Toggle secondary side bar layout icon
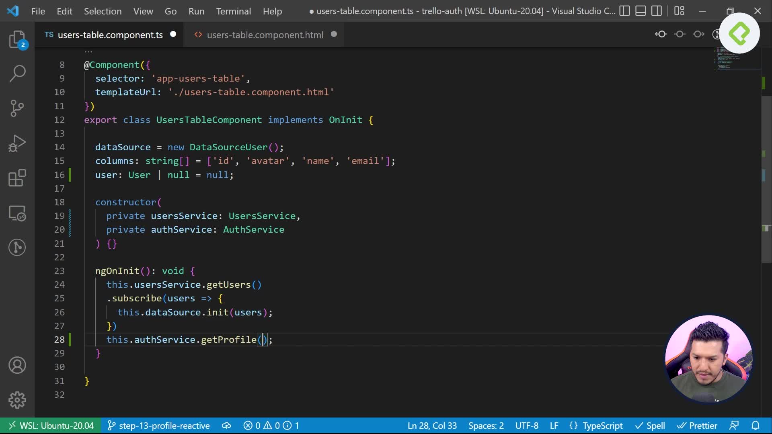772x434 pixels. [x=657, y=11]
